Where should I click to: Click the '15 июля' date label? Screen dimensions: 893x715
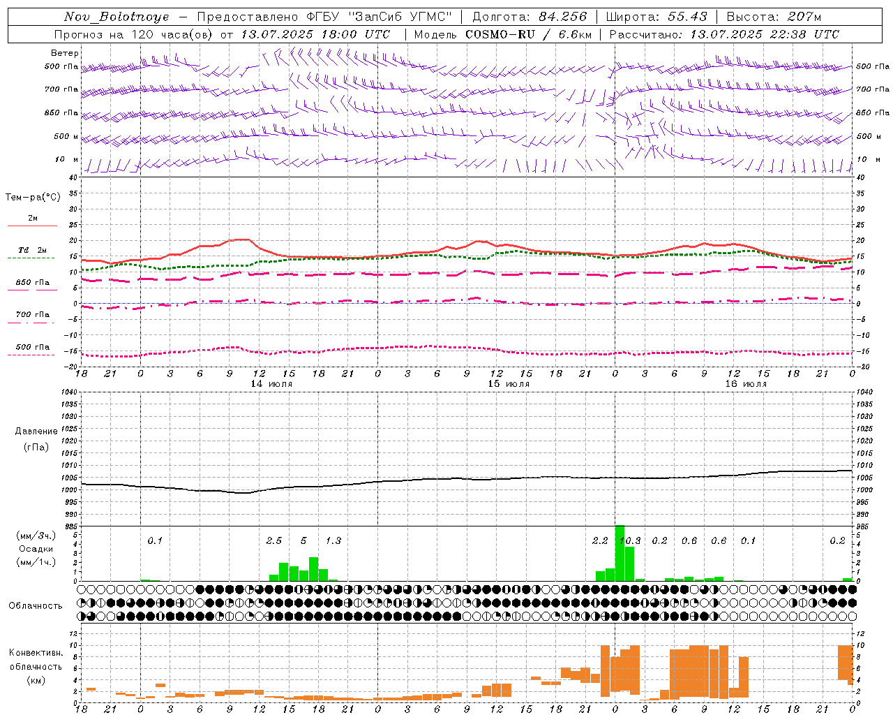pyautogui.click(x=509, y=383)
